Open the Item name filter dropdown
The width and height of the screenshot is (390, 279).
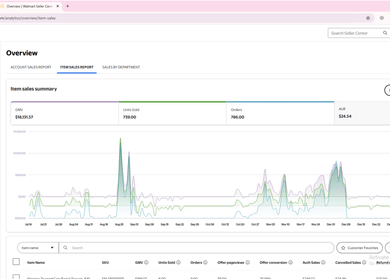pyautogui.click(x=38, y=248)
